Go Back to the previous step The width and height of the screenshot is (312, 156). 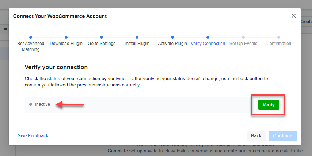pos(256,136)
